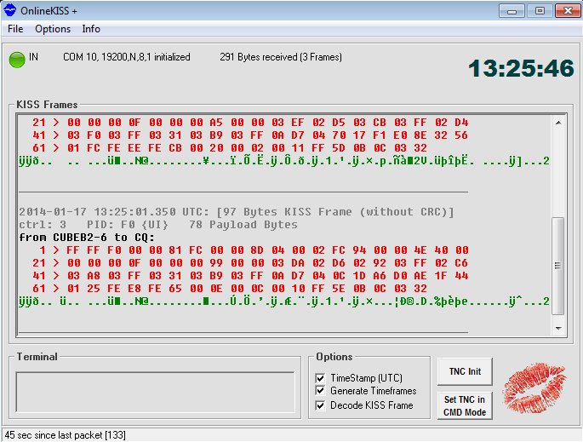Click the hex row starting '41 > 03 F0 03'
Image resolution: width=583 pixels, height=442 pixels.
point(250,135)
